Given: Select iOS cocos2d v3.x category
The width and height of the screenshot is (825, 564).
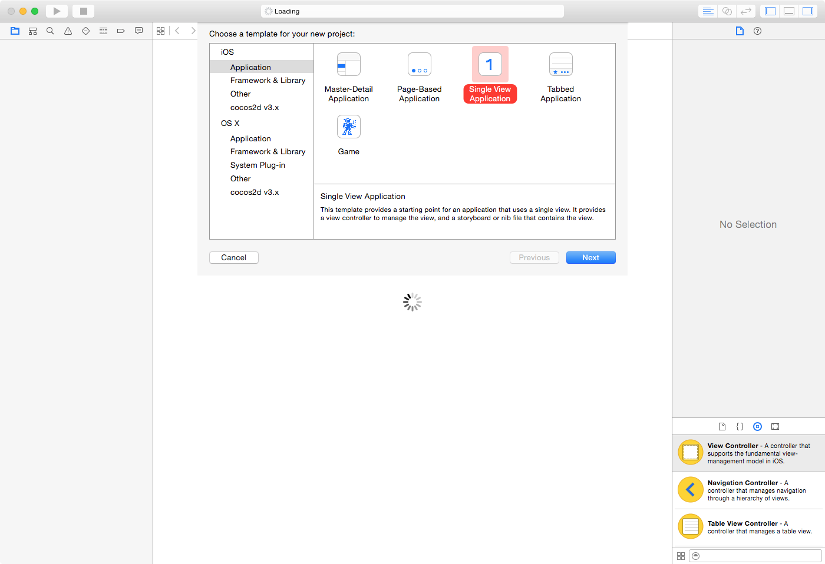Looking at the screenshot, I should tap(262, 108).
